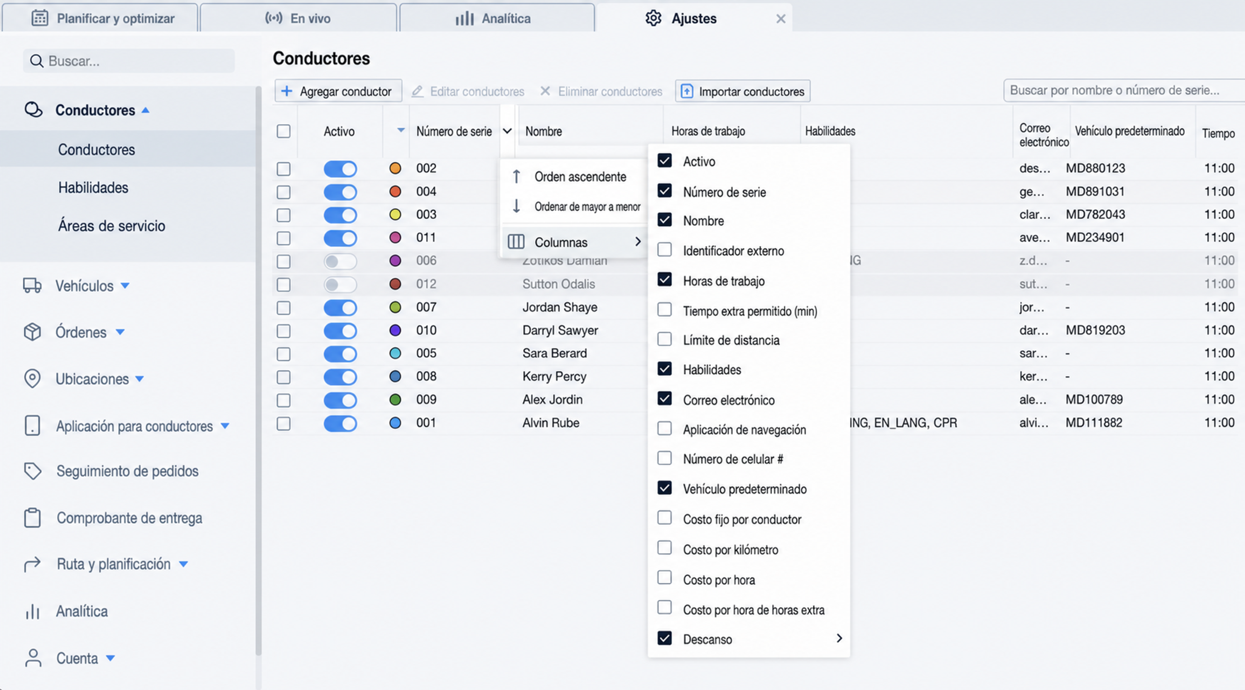The width and height of the screenshot is (1245, 690).
Task: Click the sidebar Analítica bar chart icon
Action: point(32,611)
